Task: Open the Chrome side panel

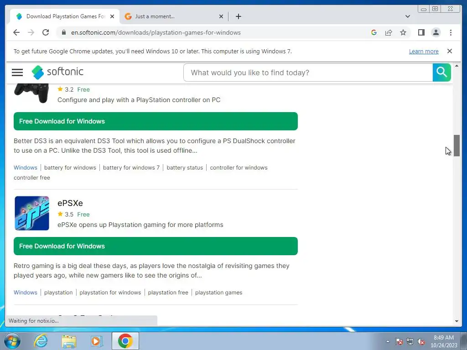Action: click(x=421, y=32)
